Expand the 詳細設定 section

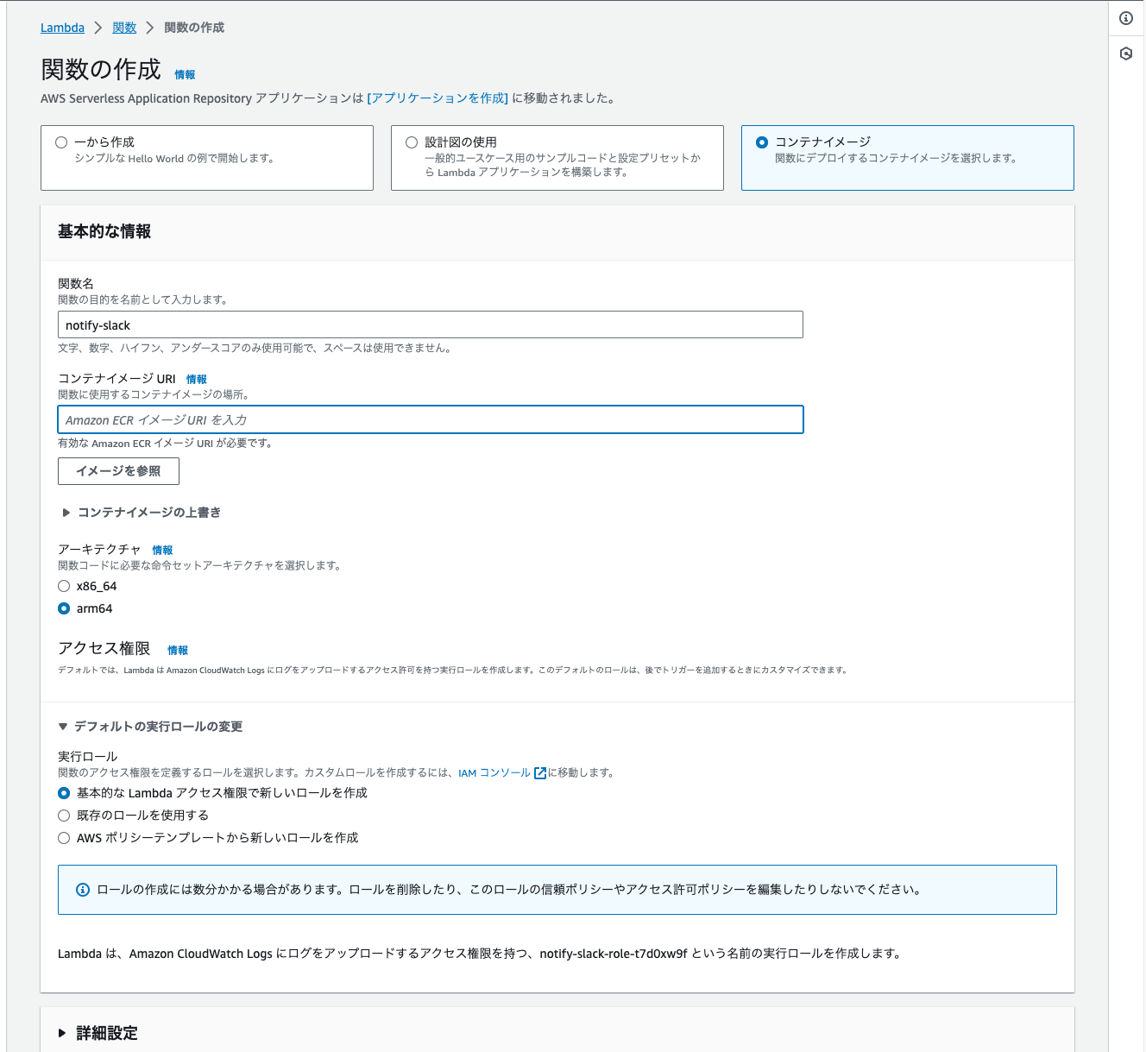point(98,1033)
